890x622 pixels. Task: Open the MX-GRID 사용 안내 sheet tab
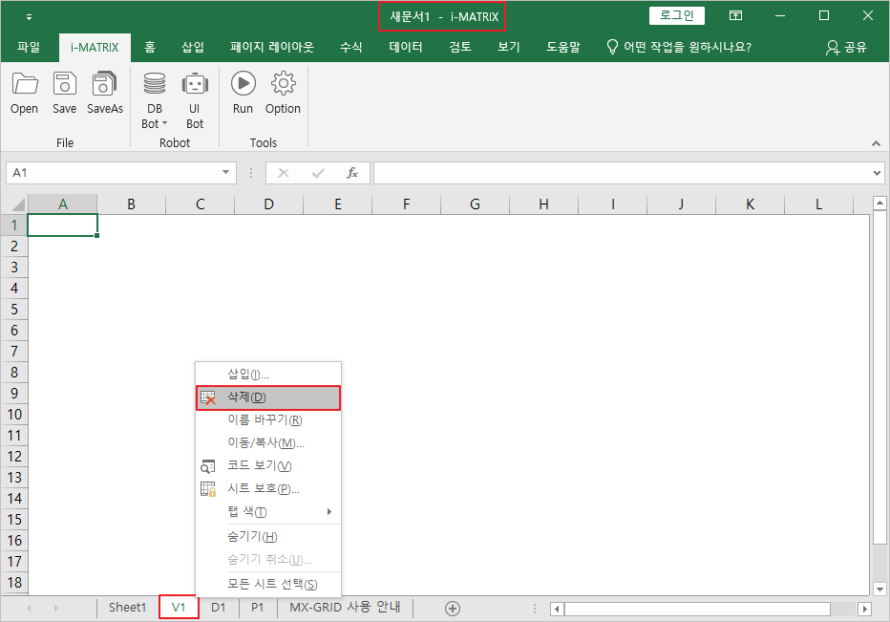tap(345, 608)
